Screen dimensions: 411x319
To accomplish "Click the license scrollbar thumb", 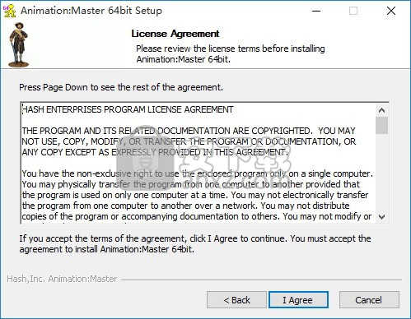I will point(381,125).
